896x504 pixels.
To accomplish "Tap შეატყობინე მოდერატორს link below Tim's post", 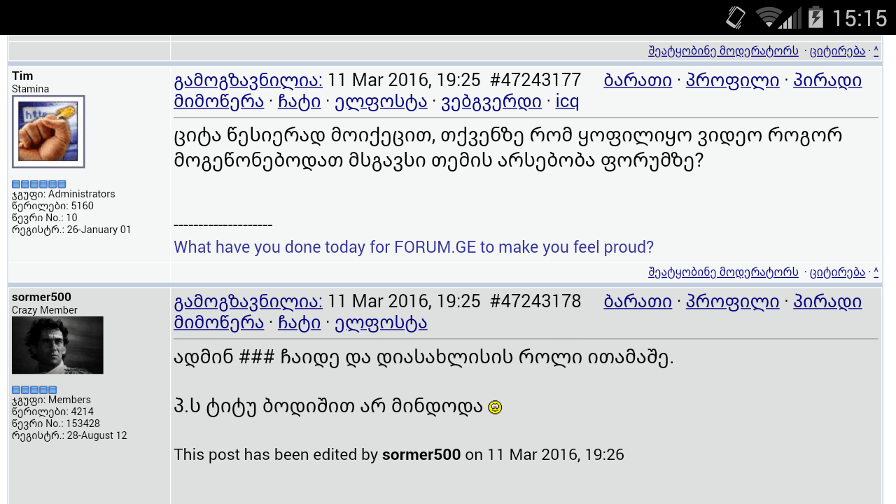I will (x=723, y=272).
